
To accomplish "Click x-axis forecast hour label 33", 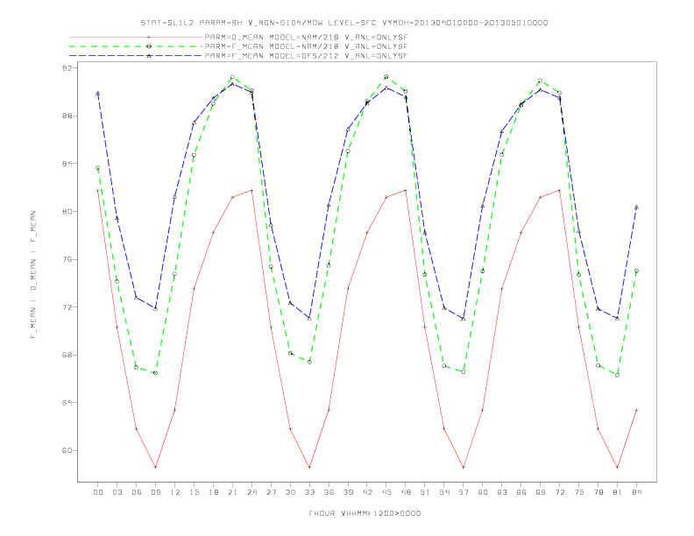I will 309,492.
